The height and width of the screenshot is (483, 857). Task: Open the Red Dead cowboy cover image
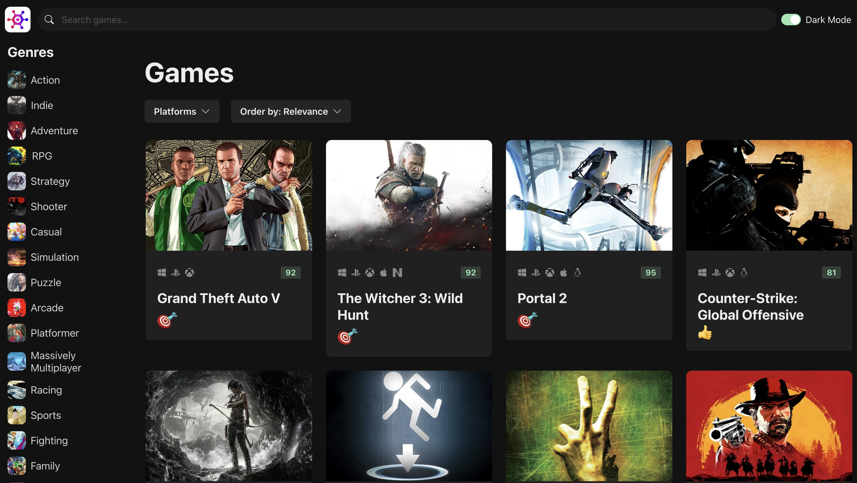tap(769, 426)
